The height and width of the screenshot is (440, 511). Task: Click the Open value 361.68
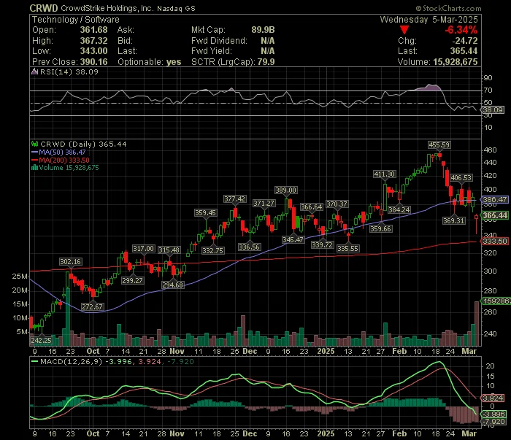(94, 30)
